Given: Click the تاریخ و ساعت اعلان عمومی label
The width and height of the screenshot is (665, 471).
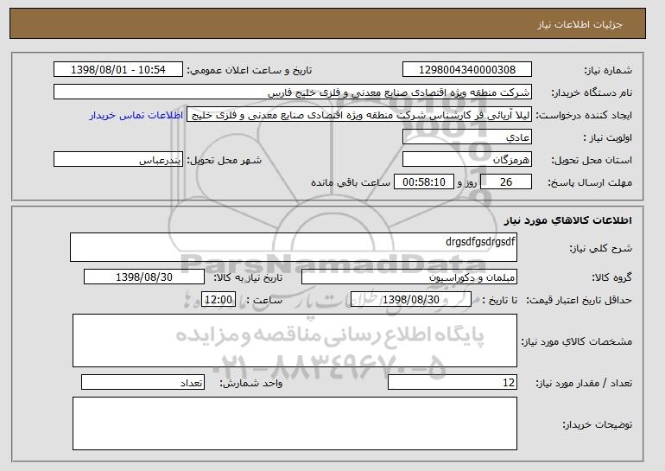Looking at the screenshot, I should [250, 70].
